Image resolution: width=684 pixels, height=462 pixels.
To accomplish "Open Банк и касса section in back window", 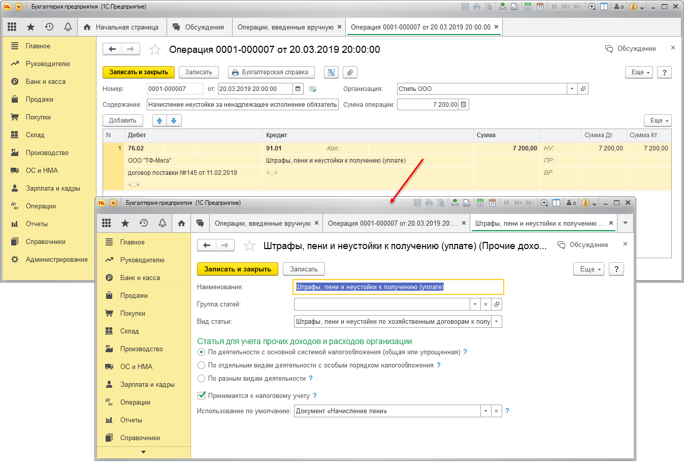I will tap(46, 81).
